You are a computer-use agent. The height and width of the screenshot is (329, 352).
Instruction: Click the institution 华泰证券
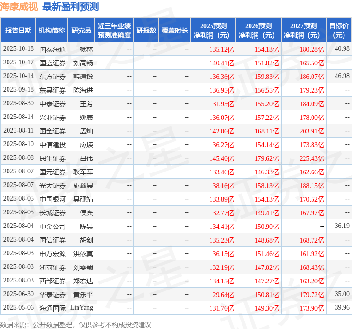(53, 295)
